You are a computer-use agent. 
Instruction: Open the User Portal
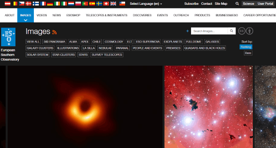(x=265, y=4)
